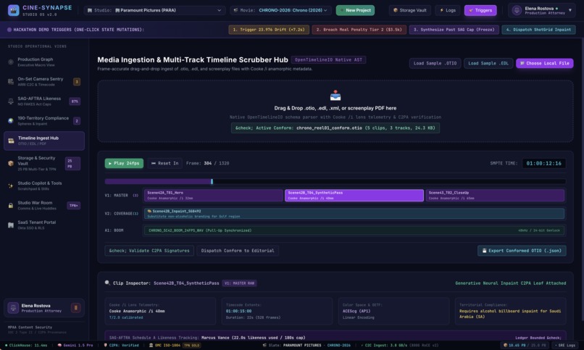This screenshot has height=350, width=584.
Task: Click the OpenTimelineIO Native AST tag
Action: tap(328, 59)
